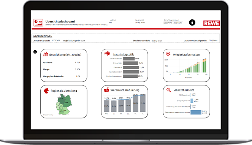
Task: Click the bottom 20,0% household profile bar
Action: 130,76
